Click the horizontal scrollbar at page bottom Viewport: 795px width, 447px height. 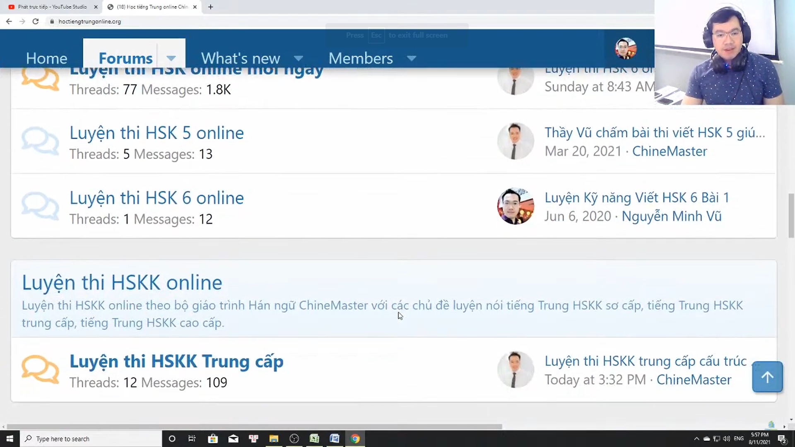pos(254,426)
